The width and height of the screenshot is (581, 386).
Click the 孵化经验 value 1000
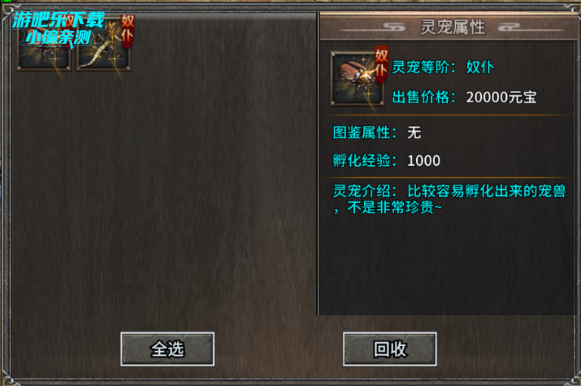tap(424, 160)
